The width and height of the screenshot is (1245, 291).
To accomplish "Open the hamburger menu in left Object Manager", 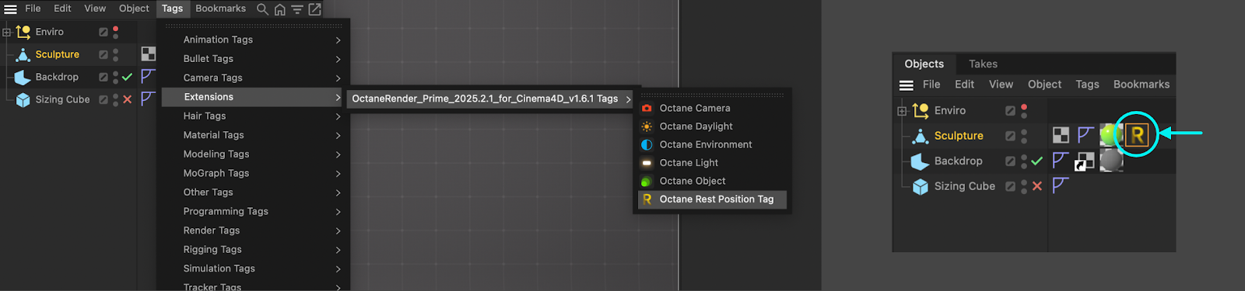I will pos(10,9).
